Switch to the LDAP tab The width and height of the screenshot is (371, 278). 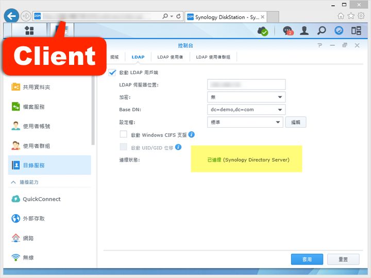point(138,57)
